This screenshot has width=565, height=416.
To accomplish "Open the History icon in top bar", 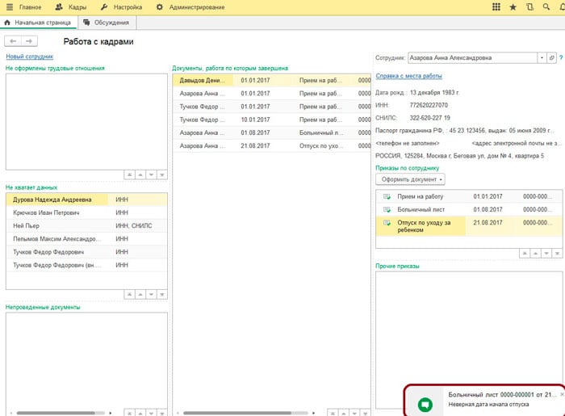I will point(529,6).
